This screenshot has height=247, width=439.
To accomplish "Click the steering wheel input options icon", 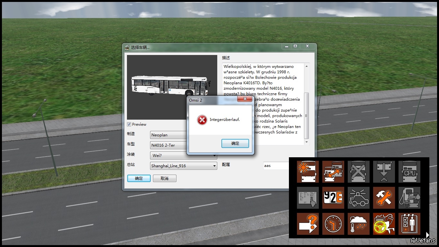I will pos(384,224).
